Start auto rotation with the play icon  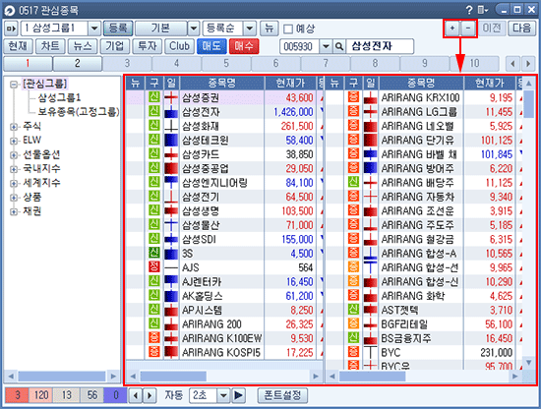point(238,395)
